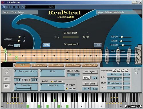This screenshot has width=143, height=109.
Task: Click the Bass Zone button
Action: click(x=90, y=84)
